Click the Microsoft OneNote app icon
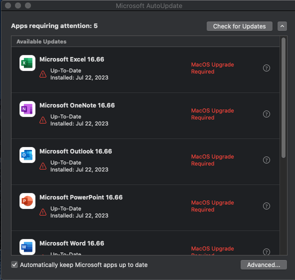The height and width of the screenshot is (280, 295). [27, 109]
